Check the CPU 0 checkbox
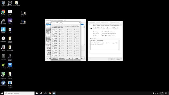Viewport: 169px width, 95px height. [53, 30]
